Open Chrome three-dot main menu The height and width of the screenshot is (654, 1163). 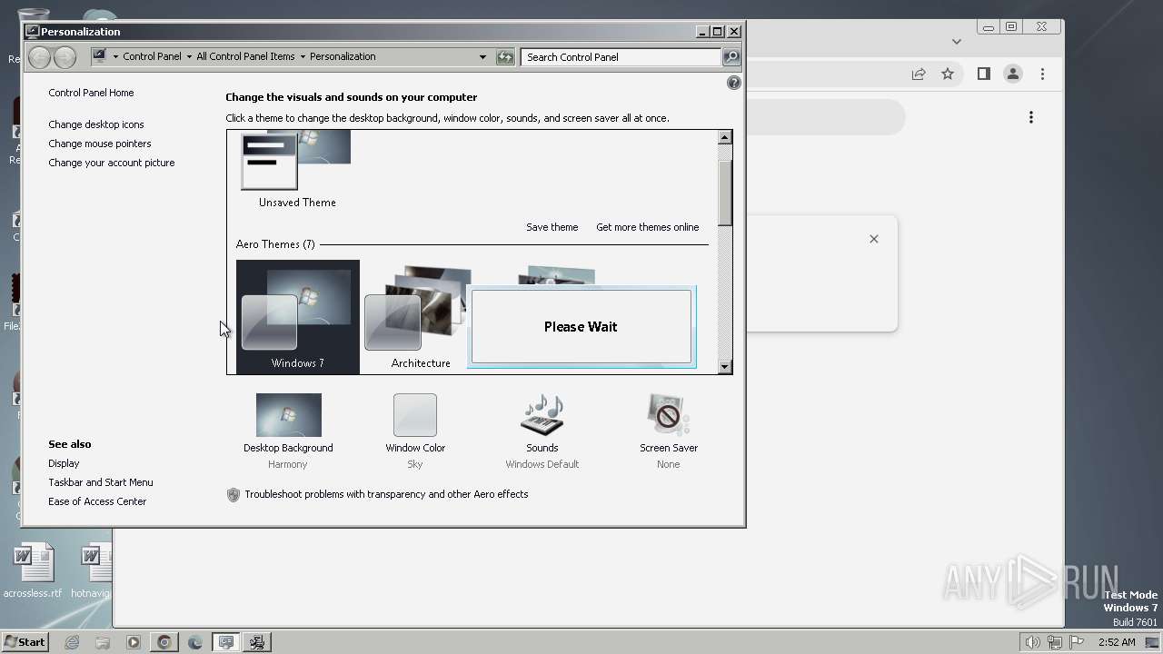pyautogui.click(x=1042, y=74)
